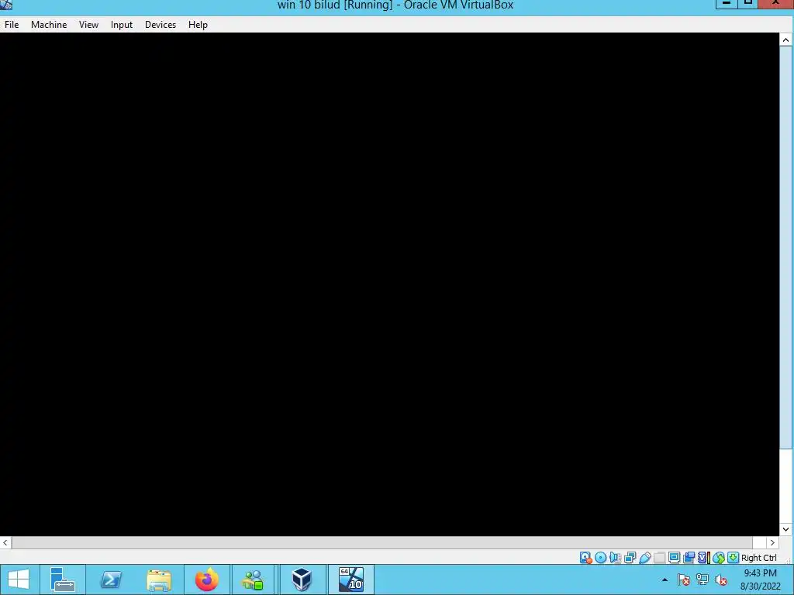
Task: Click the Right Ctrl host key label
Action: click(x=758, y=558)
